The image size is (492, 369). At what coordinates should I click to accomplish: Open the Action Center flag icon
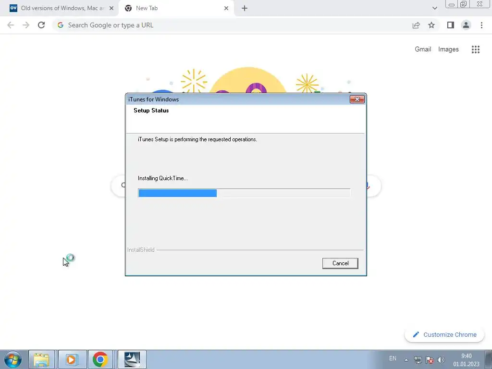[x=430, y=360]
